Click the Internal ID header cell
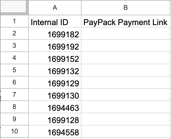 pos(55,21)
